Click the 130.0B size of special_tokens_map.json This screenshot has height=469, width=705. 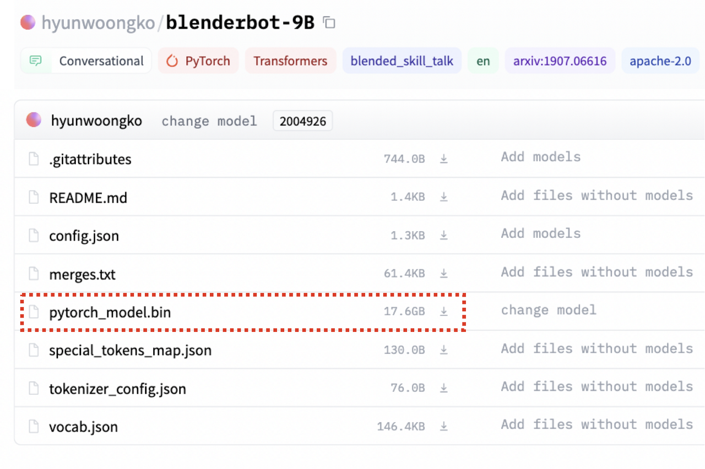[404, 350]
